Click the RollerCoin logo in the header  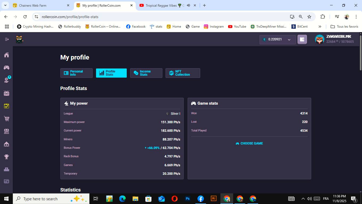19,39
